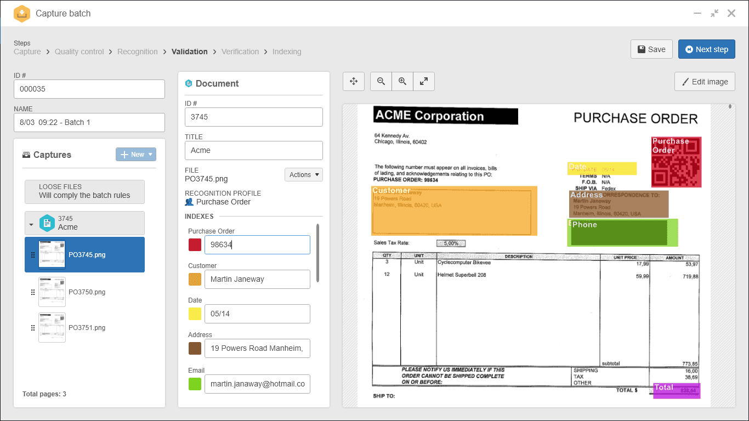This screenshot has width=749, height=421.
Task: Select the PO3745.png thumbnail
Action: coord(52,254)
